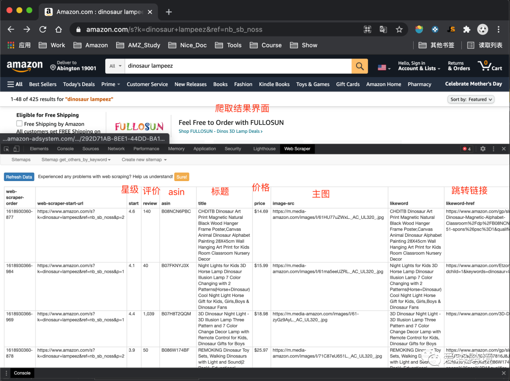Click the Amazon logo
Image resolution: width=510 pixels, height=381 pixels.
25,66
